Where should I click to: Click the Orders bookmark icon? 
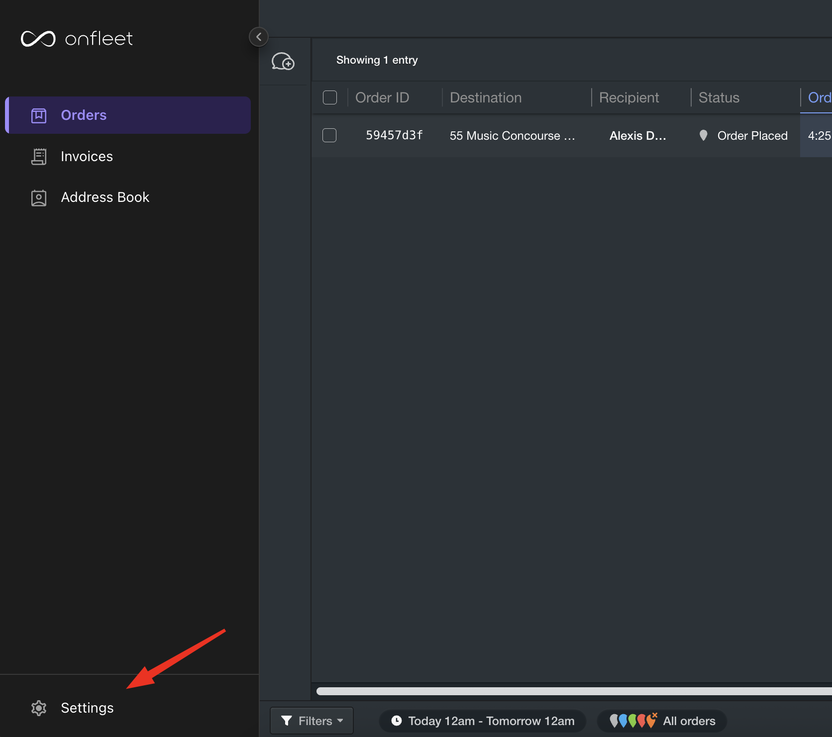point(39,115)
